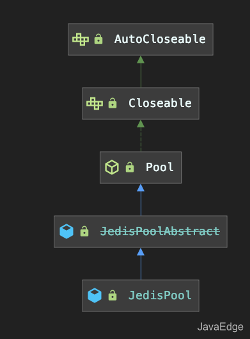Click the blue JedisPoolAbstract class icon
This screenshot has width=250, height=339.
coord(66,231)
